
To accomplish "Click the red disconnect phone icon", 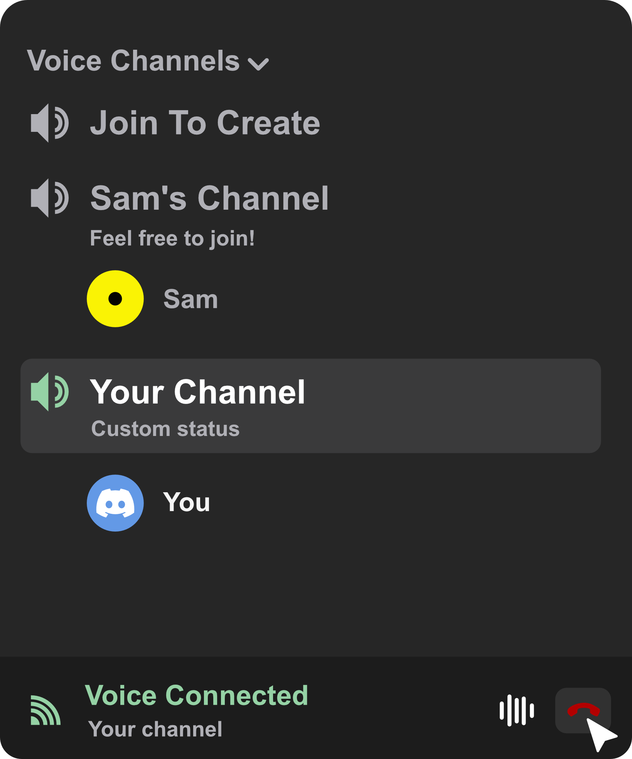I will [x=582, y=710].
